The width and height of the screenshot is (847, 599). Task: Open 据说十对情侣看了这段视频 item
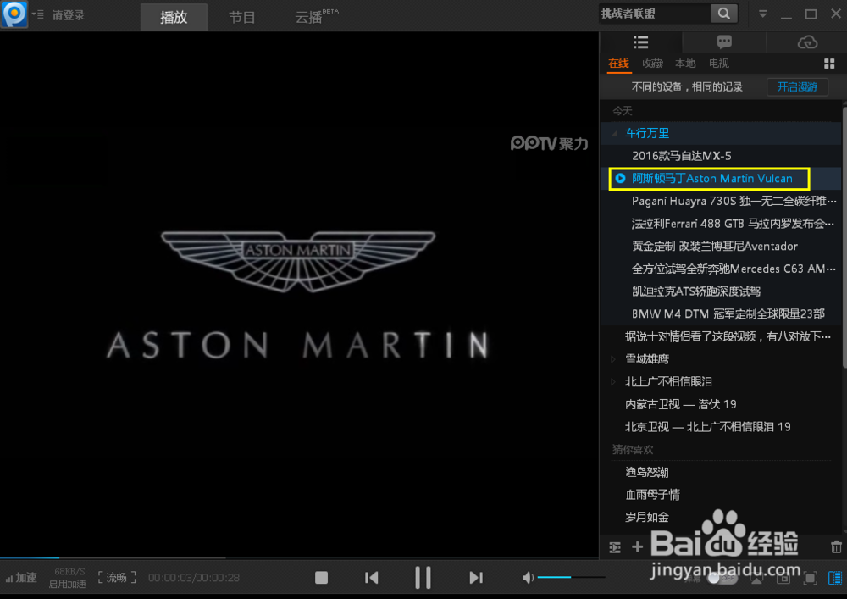728,336
